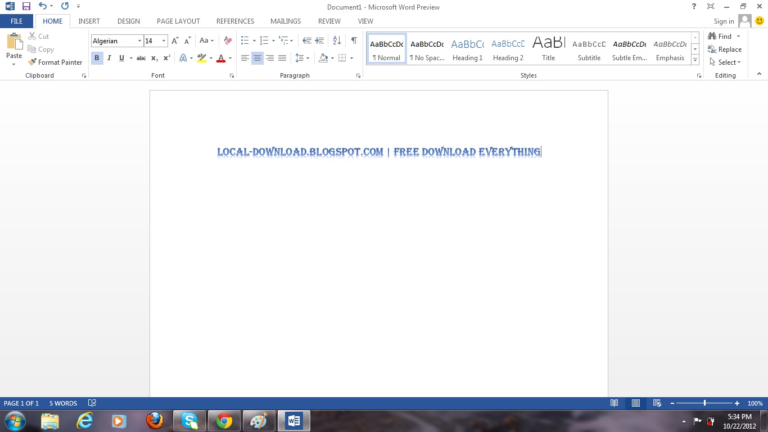Click the Redo/Repeat button
Screen dimensions: 768x432
[x=65, y=7]
